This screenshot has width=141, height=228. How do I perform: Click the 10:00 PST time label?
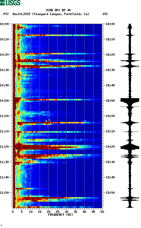tap(4, 24)
